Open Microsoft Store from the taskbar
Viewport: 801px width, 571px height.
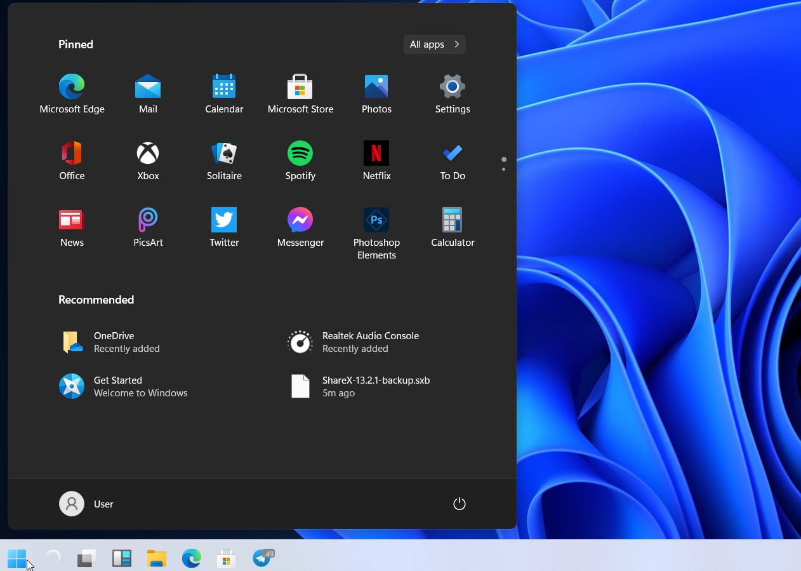(227, 558)
